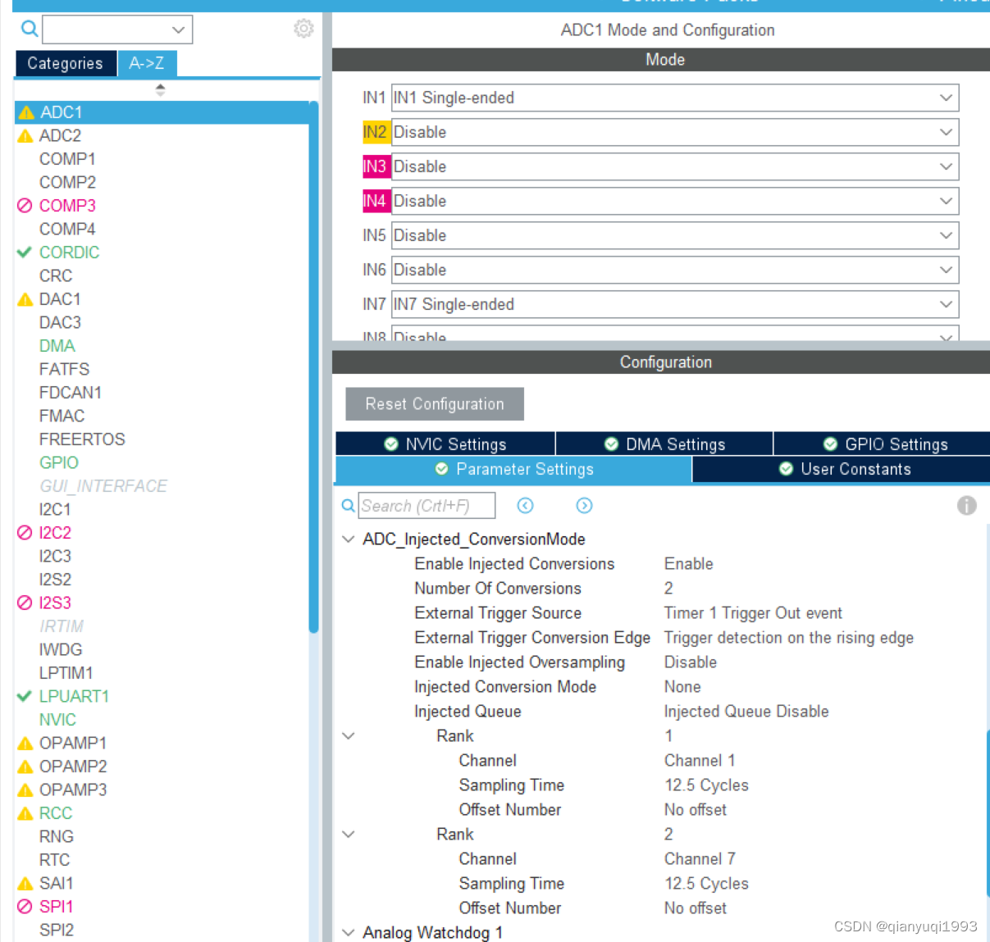
Task: Click the warning icon beside DAC1
Action: (x=24, y=298)
